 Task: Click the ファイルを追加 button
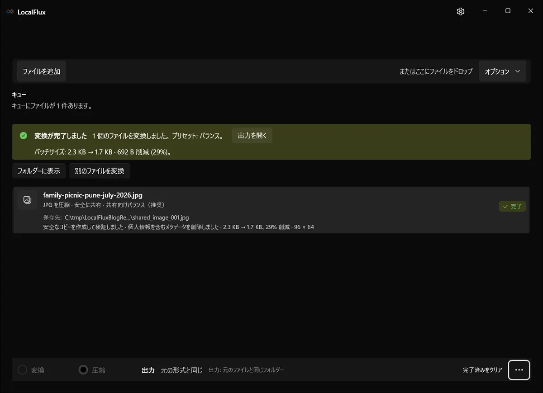click(42, 71)
